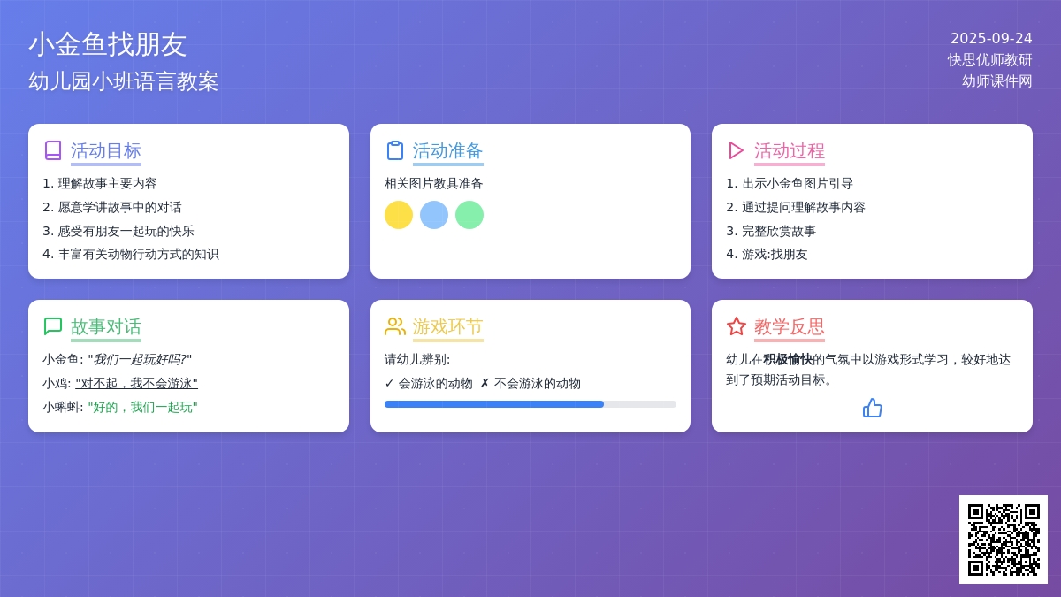Click the 快思优师教研 text in header

(x=989, y=60)
